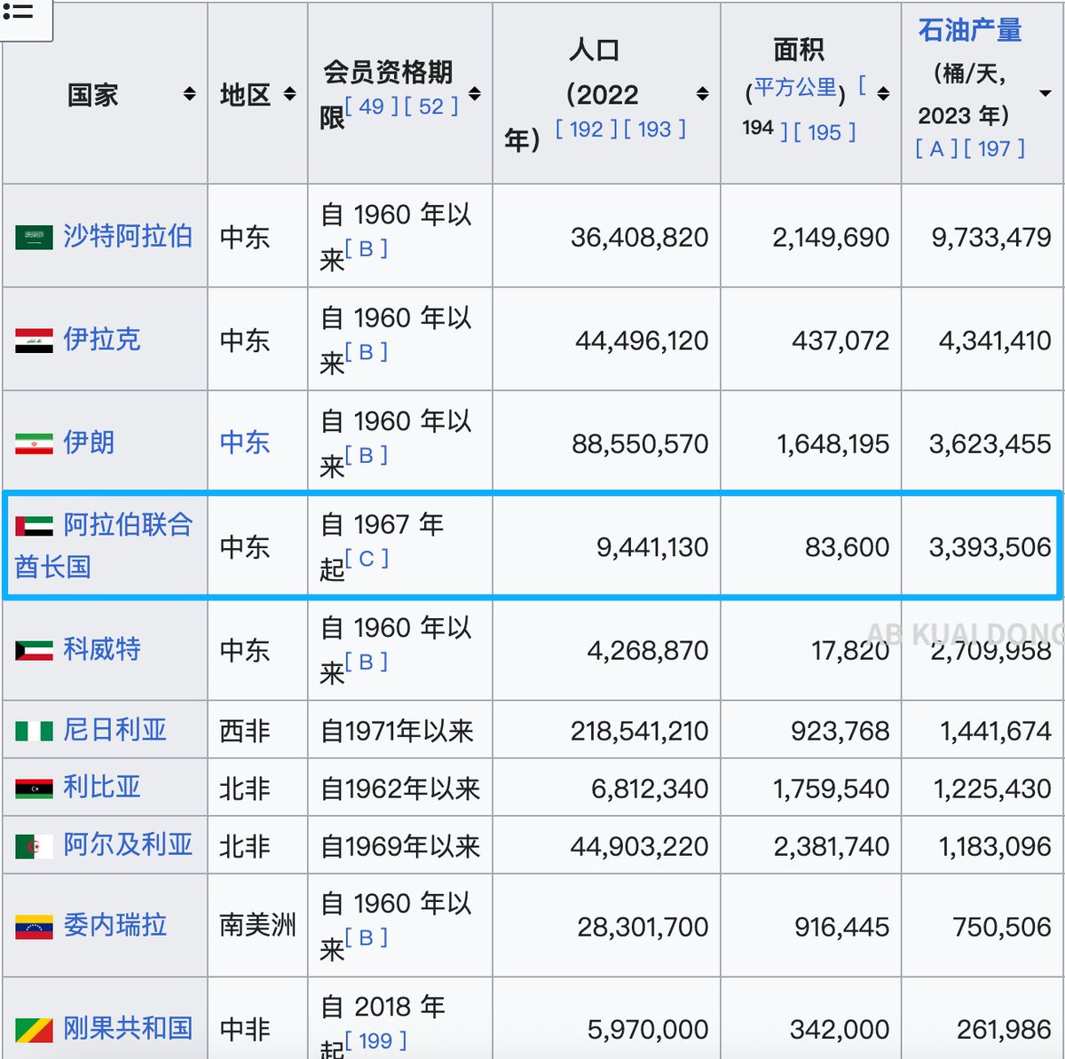This screenshot has height=1059, width=1065.
Task: Click the Libya flag icon
Action: click(x=34, y=788)
